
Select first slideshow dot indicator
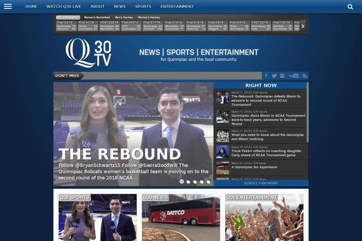[x=182, y=181]
